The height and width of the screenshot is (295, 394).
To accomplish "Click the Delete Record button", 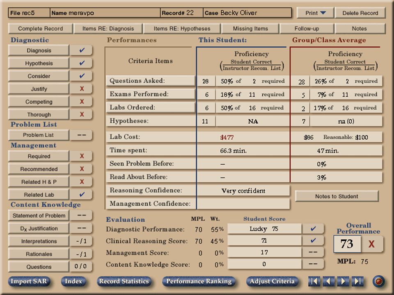I will (x=360, y=13).
